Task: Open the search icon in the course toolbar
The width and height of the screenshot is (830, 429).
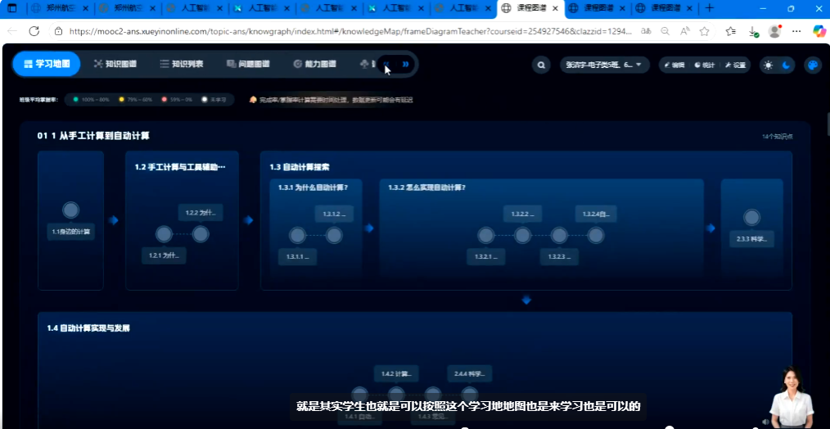Action: [540, 65]
